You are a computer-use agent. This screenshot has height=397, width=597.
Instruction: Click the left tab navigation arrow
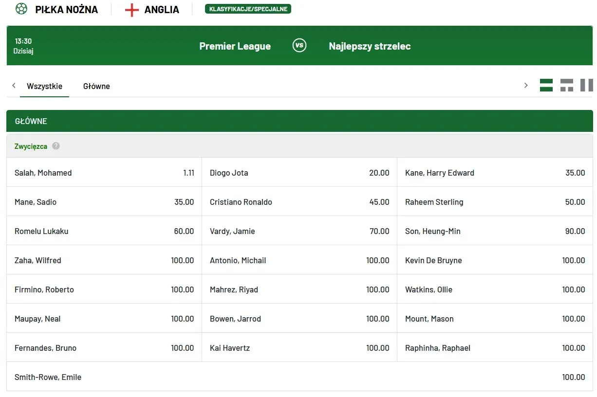pos(14,86)
